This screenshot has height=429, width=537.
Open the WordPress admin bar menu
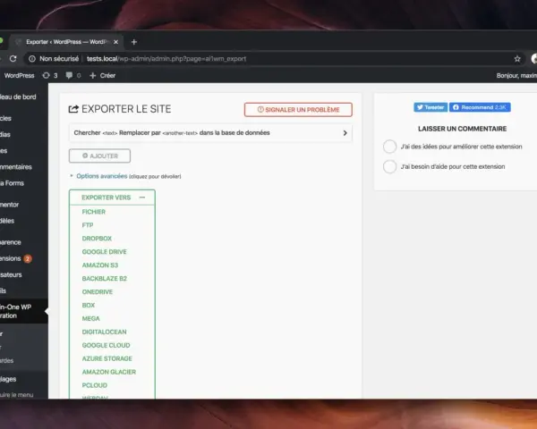(19, 75)
